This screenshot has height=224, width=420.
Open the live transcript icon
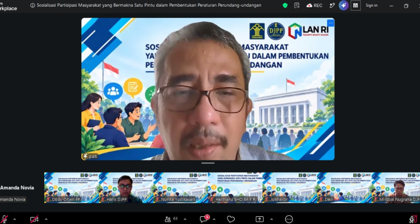click(x=297, y=5)
